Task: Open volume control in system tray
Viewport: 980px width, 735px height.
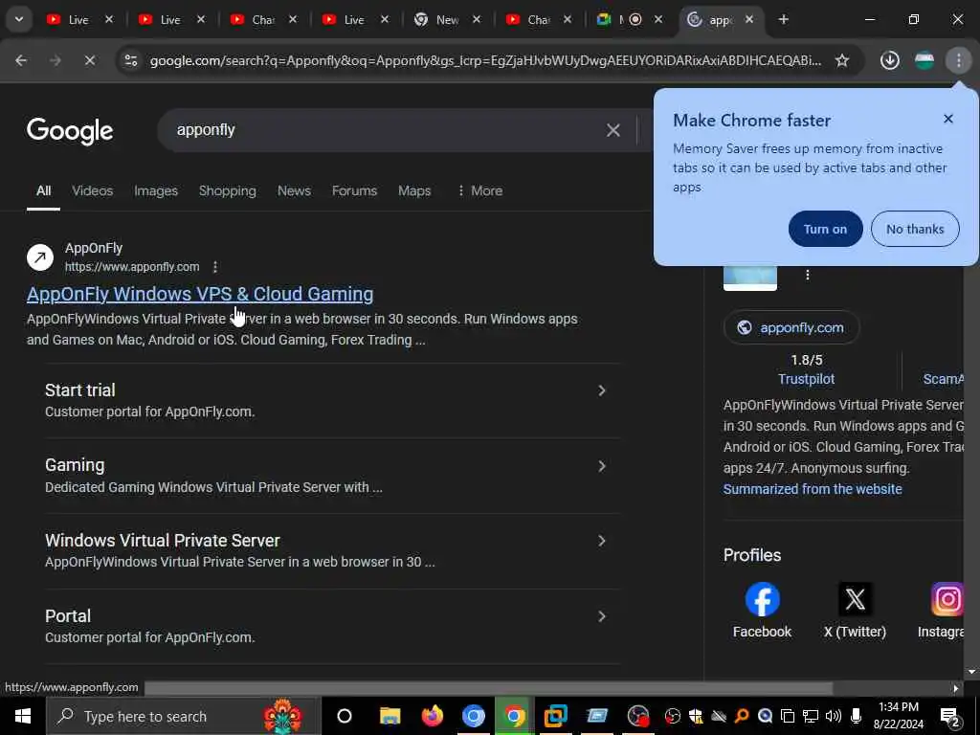Action: (x=834, y=716)
